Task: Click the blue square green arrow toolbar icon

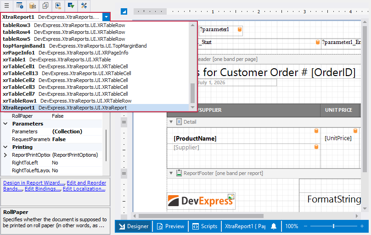Action: 71,5
